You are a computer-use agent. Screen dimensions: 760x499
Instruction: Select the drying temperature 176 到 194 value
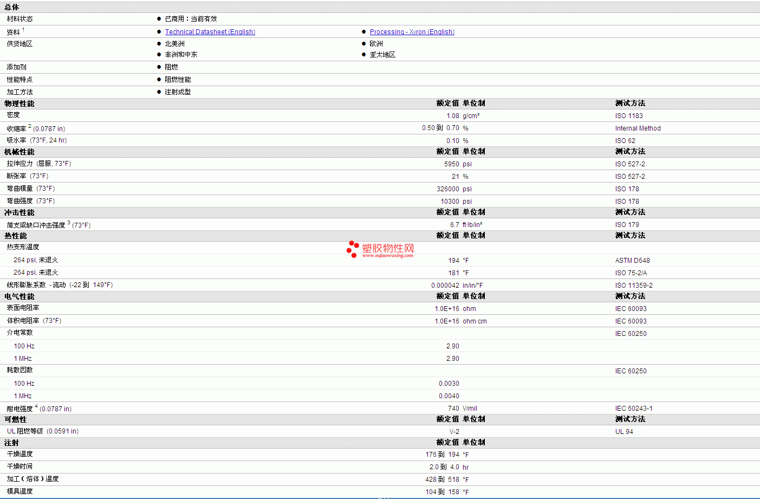(x=442, y=455)
